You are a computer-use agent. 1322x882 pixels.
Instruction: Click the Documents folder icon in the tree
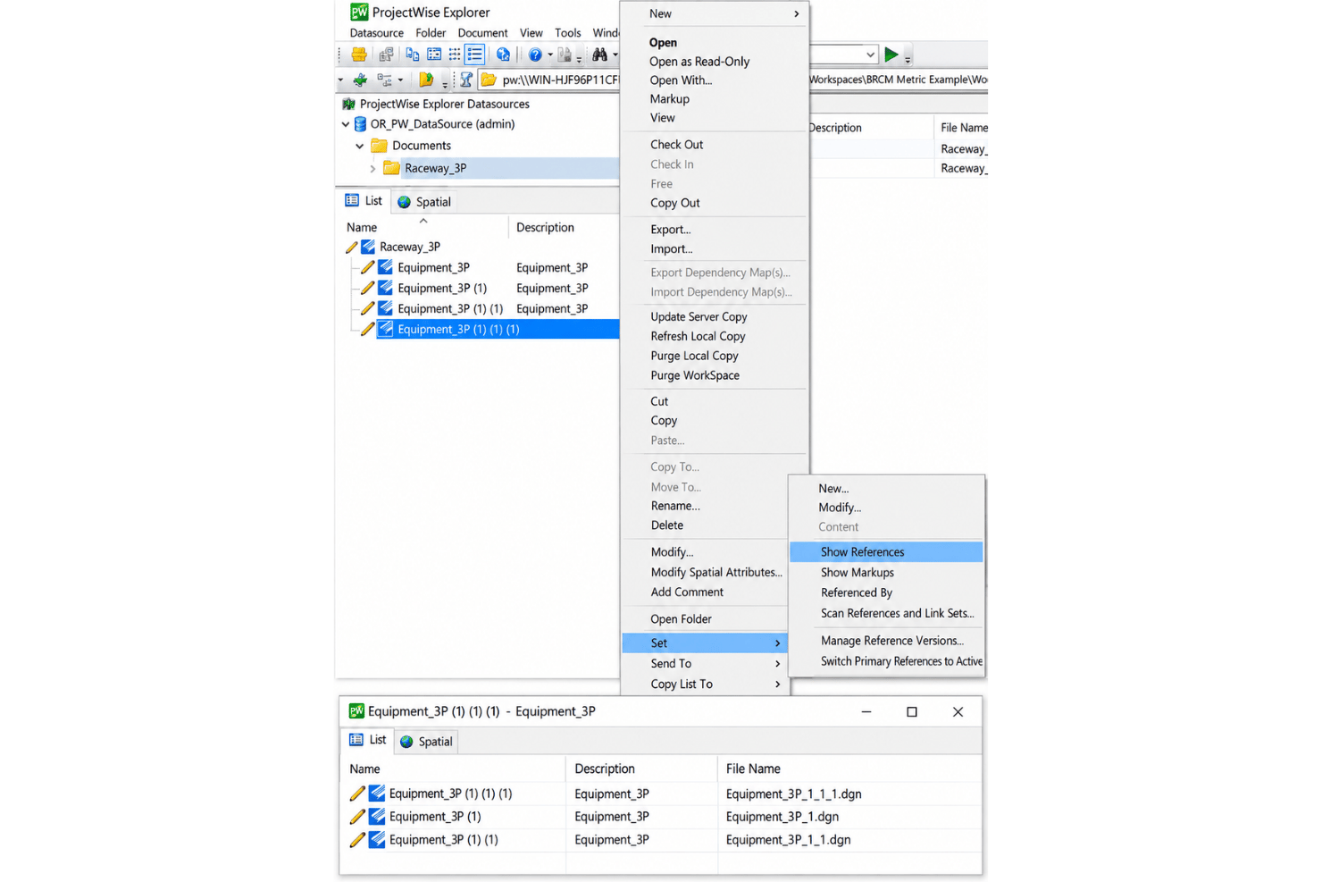coord(379,146)
